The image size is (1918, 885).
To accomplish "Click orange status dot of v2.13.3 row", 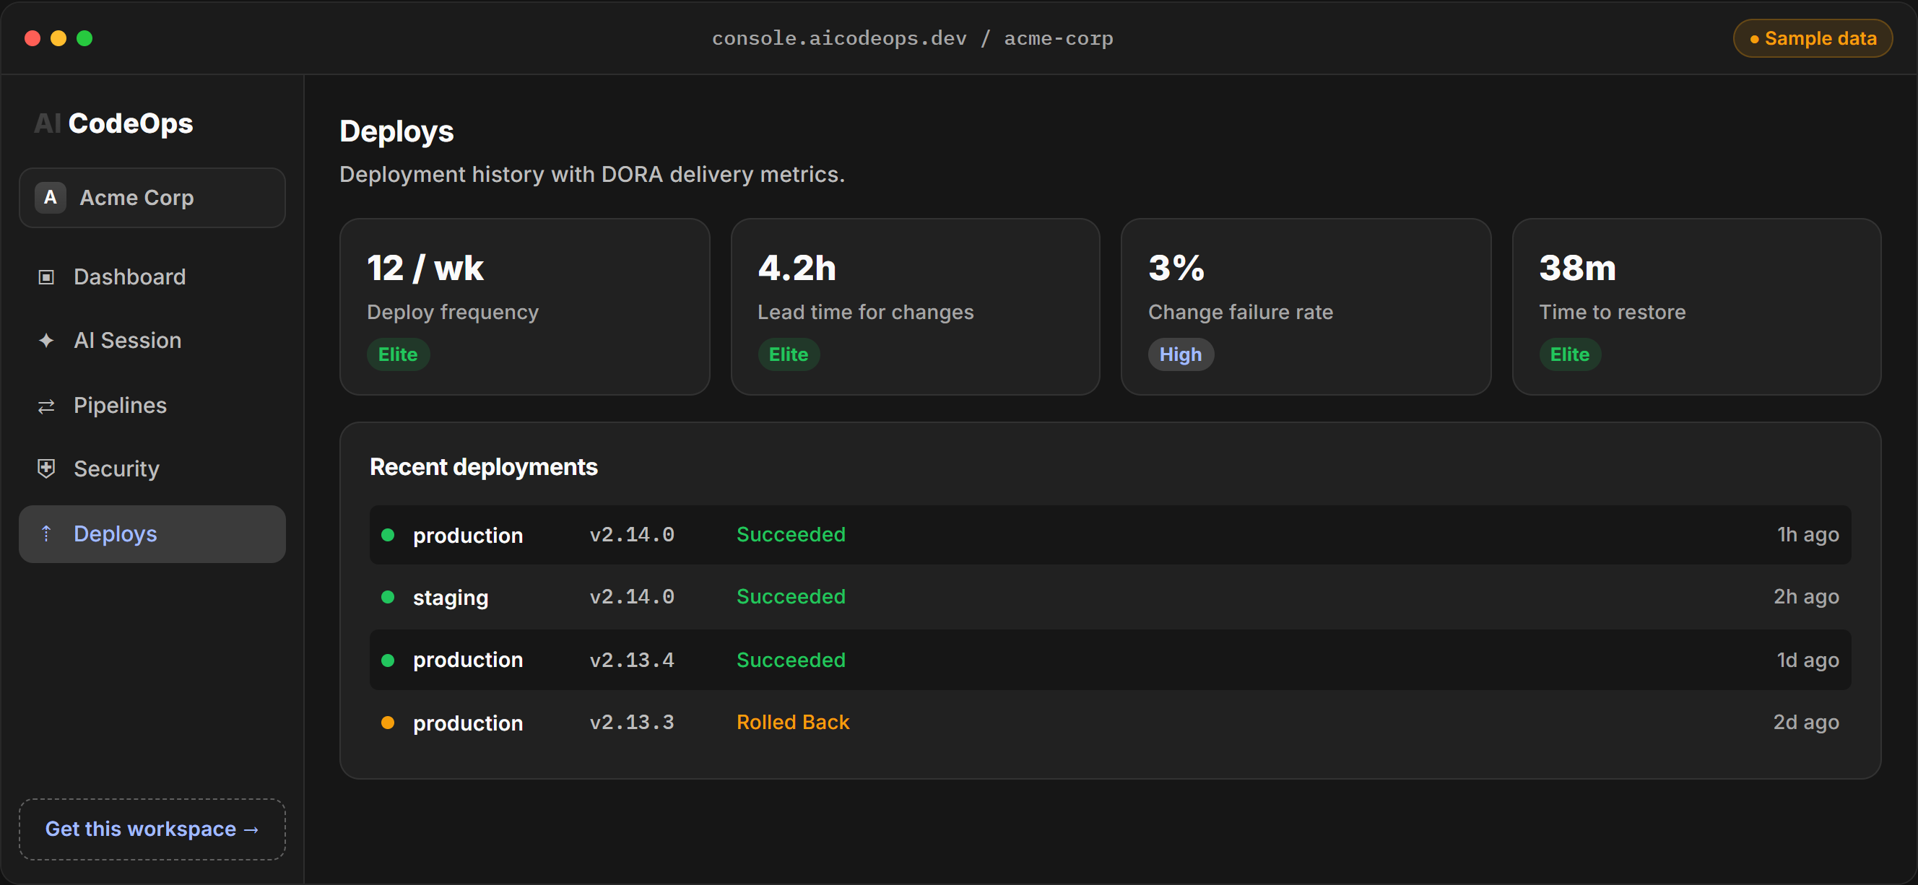I will (387, 723).
